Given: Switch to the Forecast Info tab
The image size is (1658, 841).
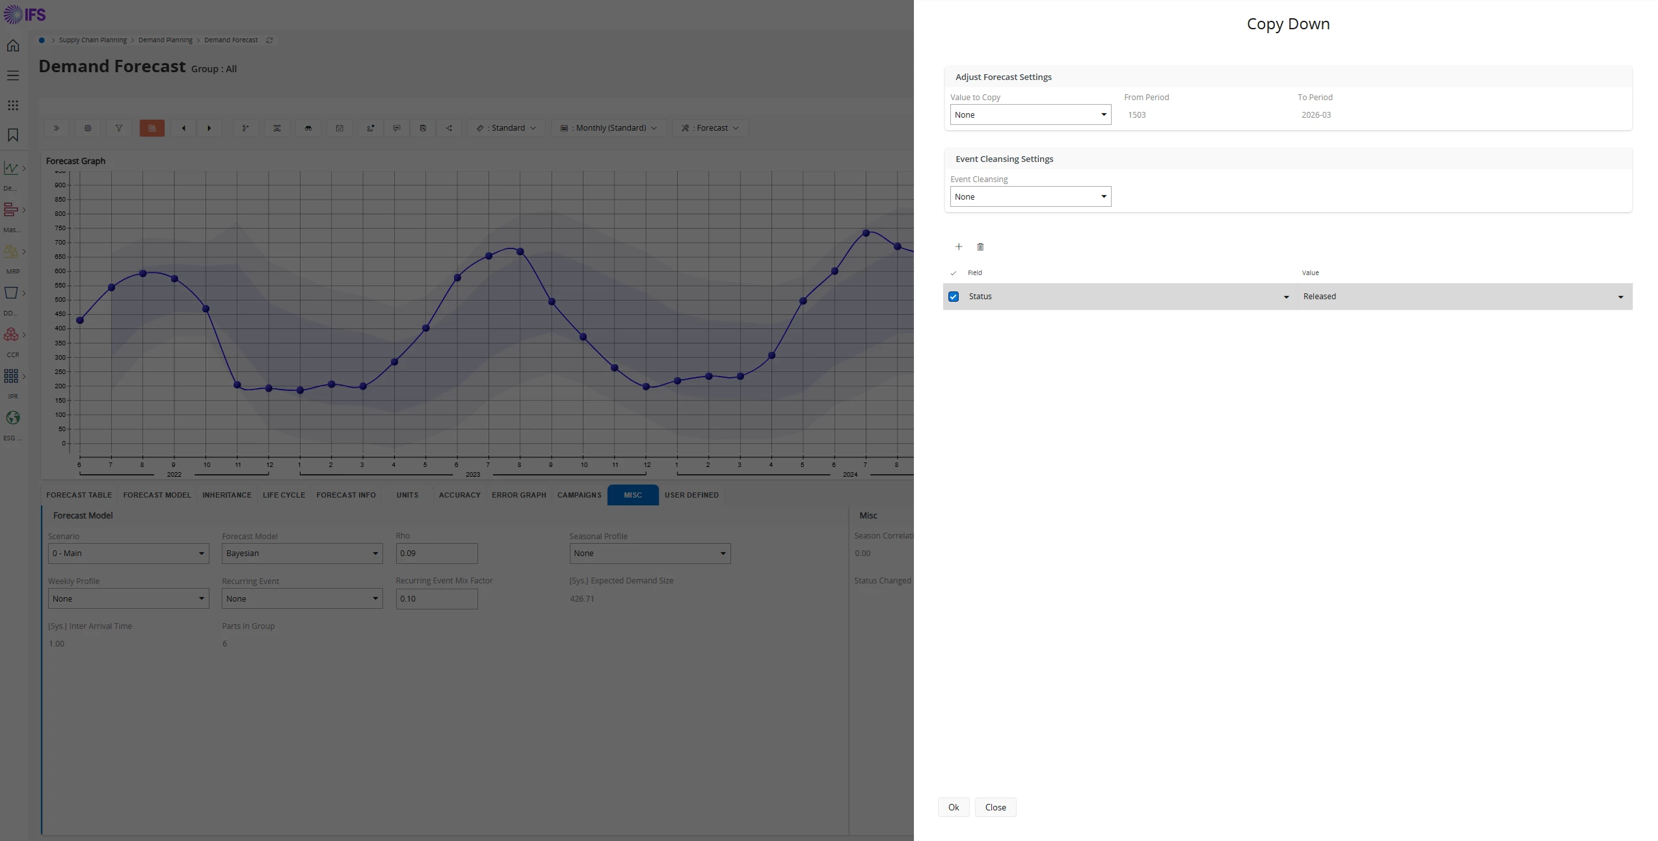Looking at the screenshot, I should click(x=346, y=495).
